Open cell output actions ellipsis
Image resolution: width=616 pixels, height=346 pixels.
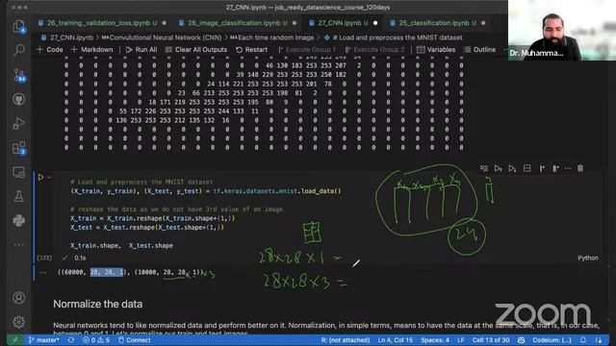coord(42,272)
